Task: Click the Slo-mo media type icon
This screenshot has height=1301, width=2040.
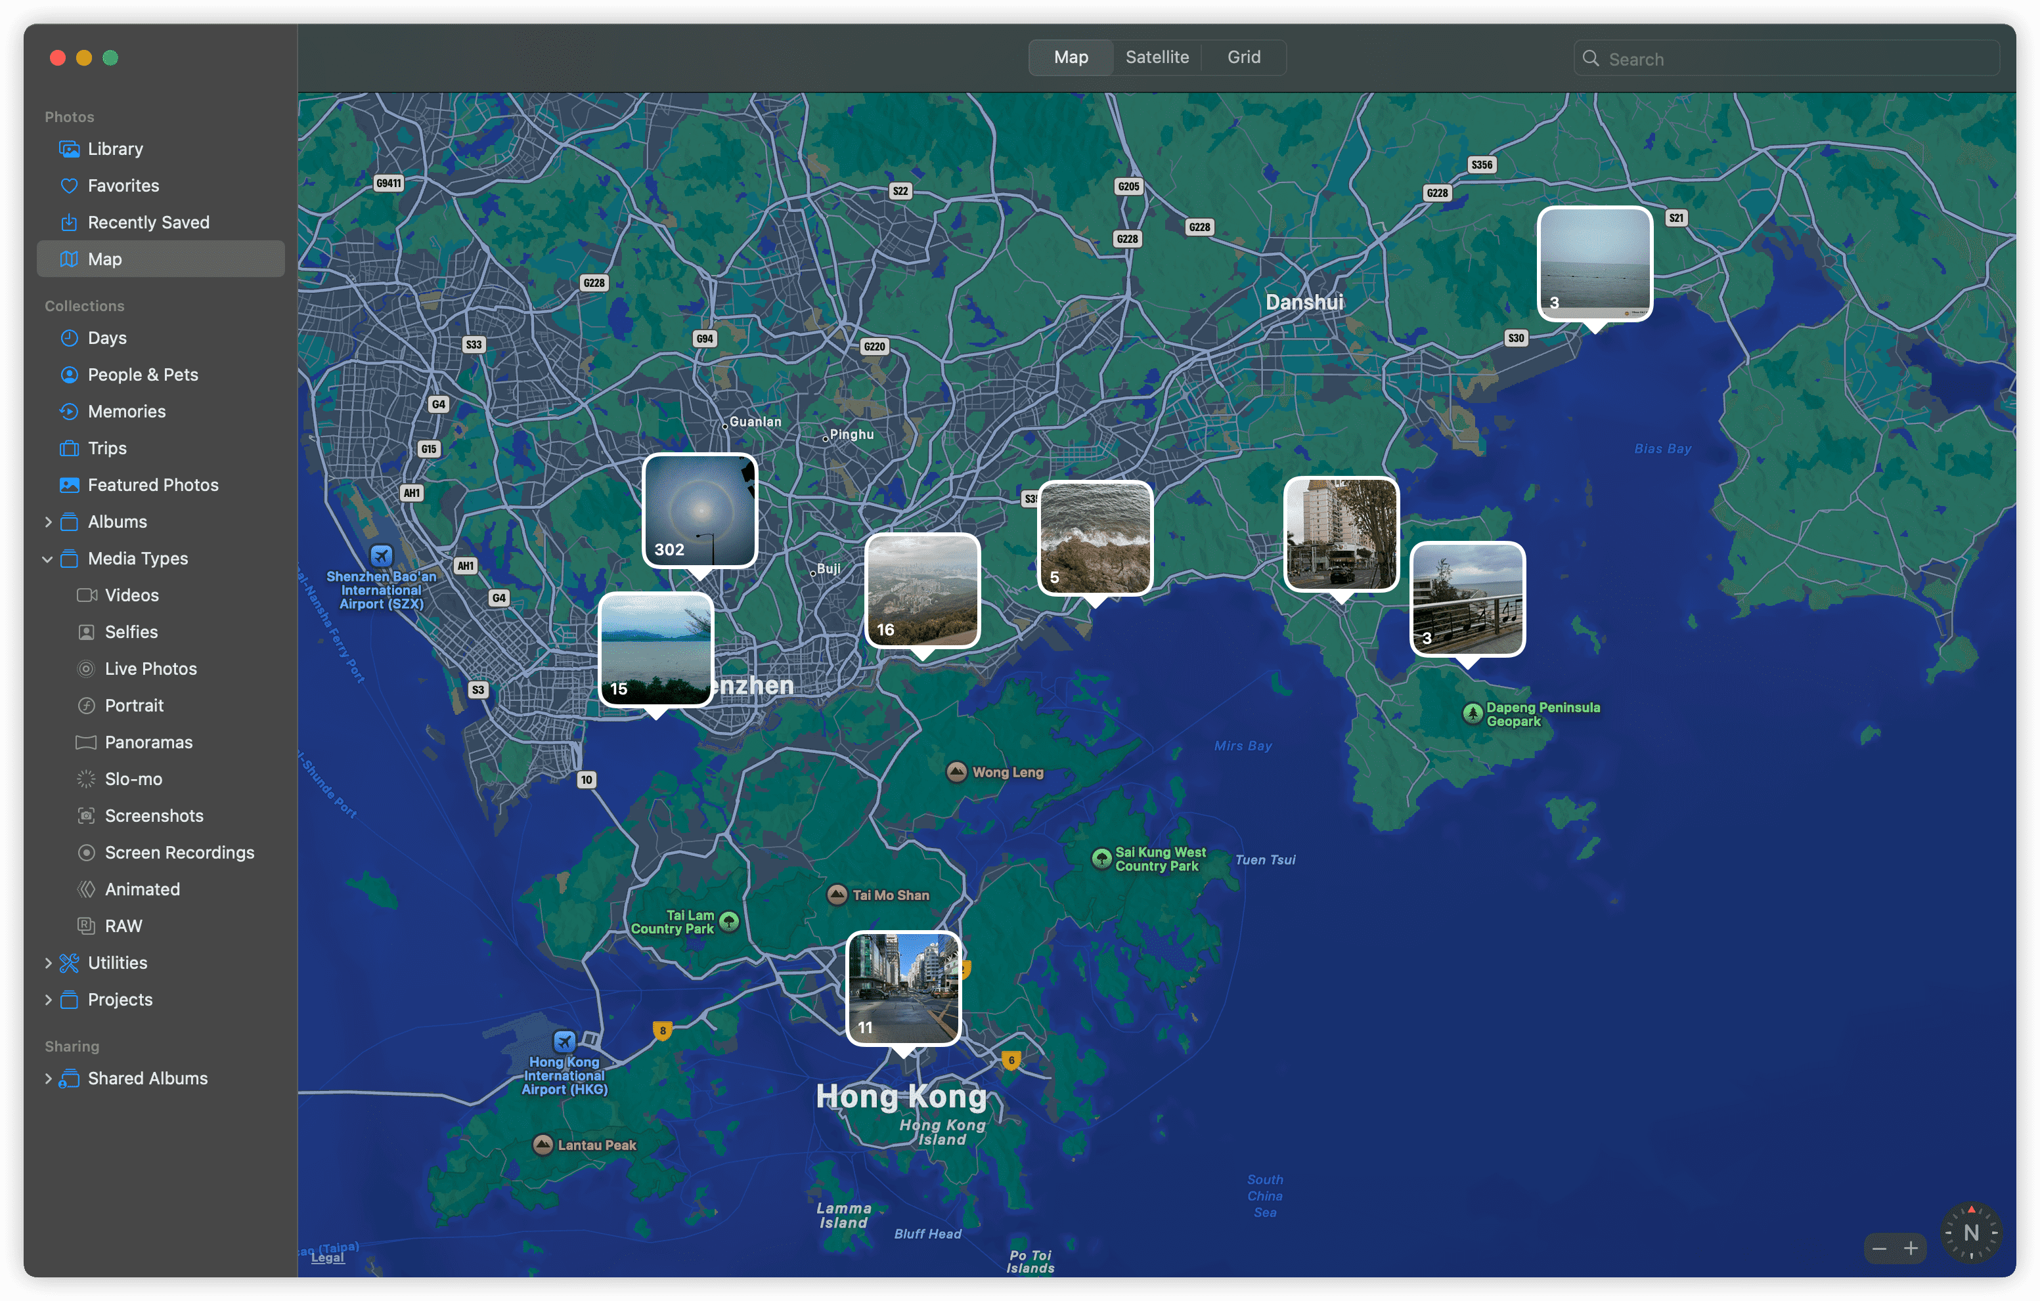Action: coord(87,778)
